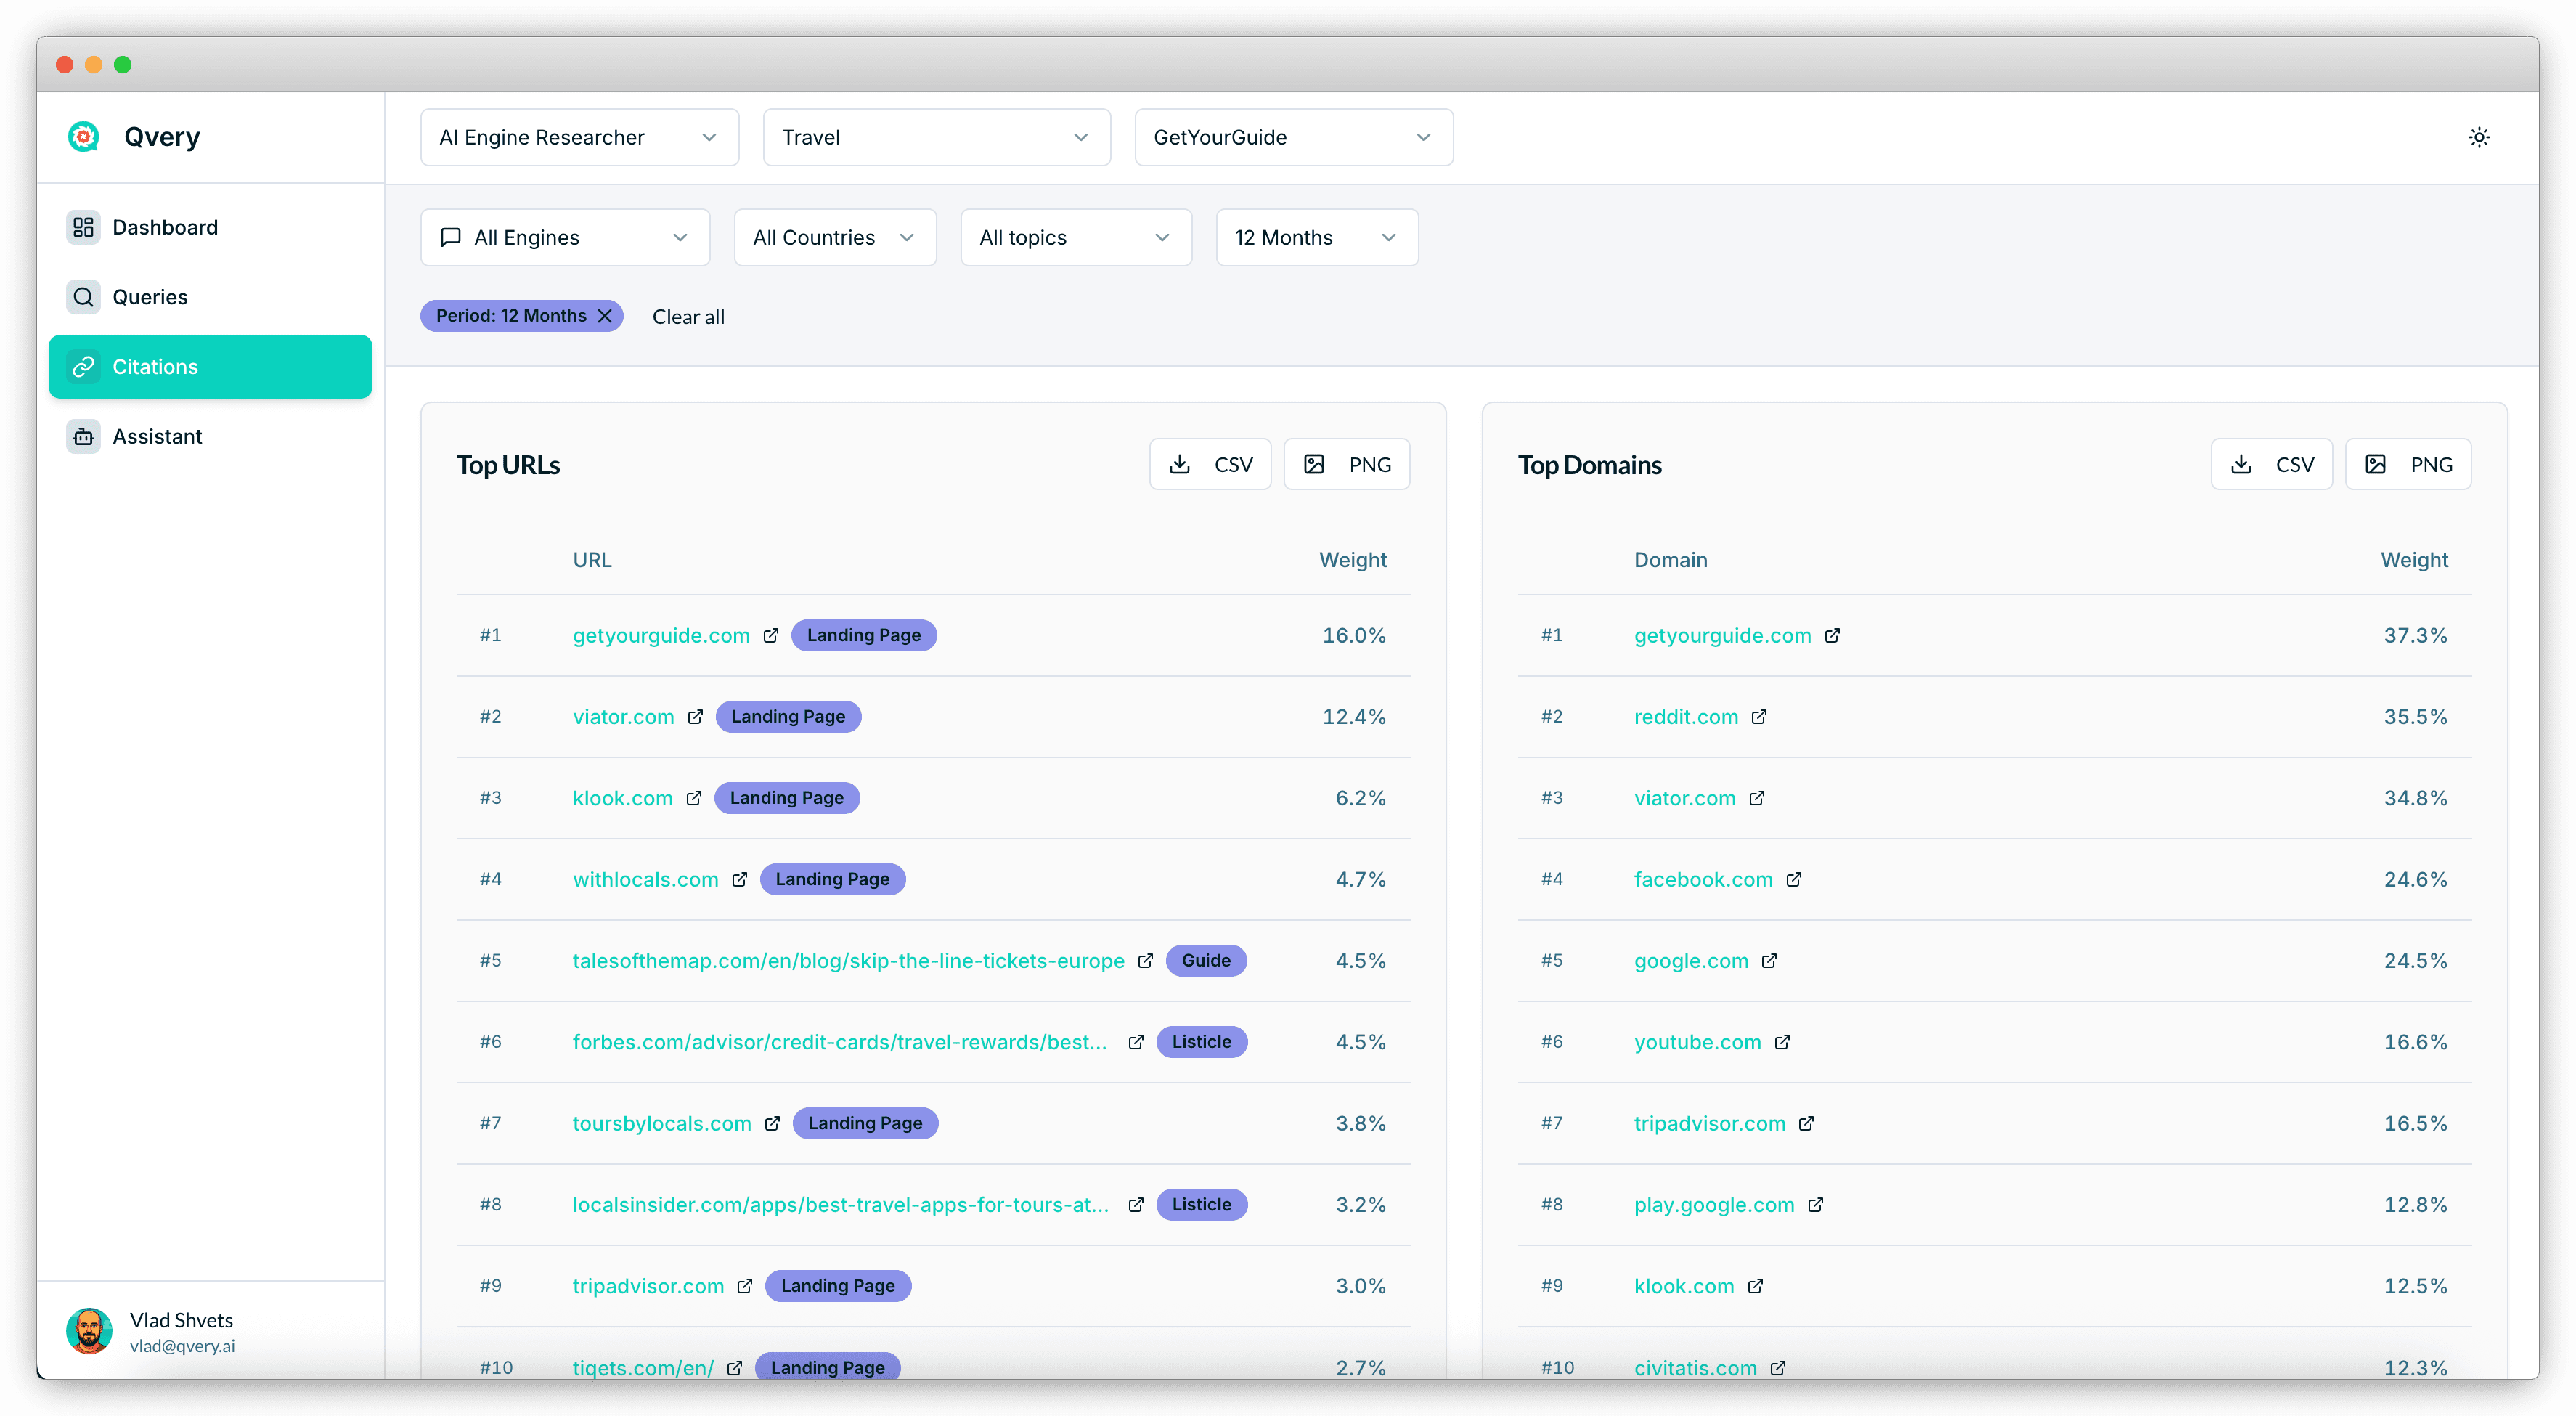The image size is (2576, 1416).
Task: Open external link icon for getyourguide.com URL row
Action: tap(771, 635)
